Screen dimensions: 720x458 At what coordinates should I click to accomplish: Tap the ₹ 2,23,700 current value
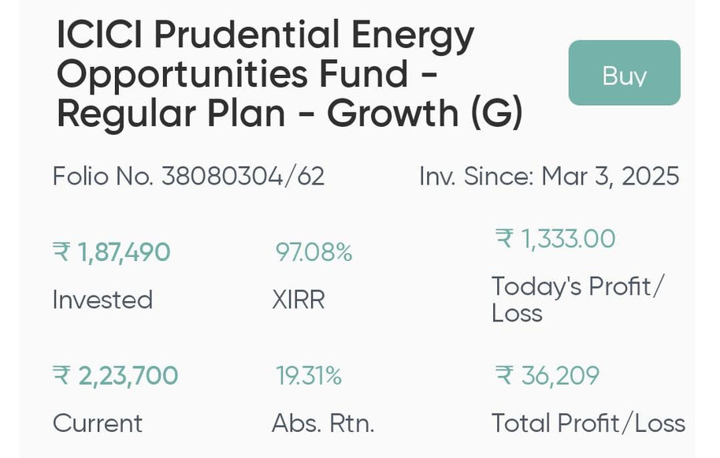click(x=115, y=375)
